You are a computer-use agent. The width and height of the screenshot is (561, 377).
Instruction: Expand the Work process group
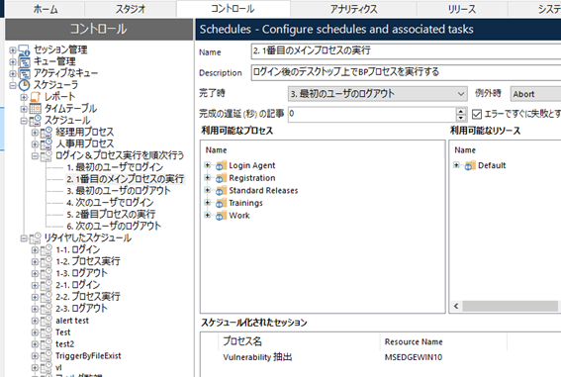(207, 215)
